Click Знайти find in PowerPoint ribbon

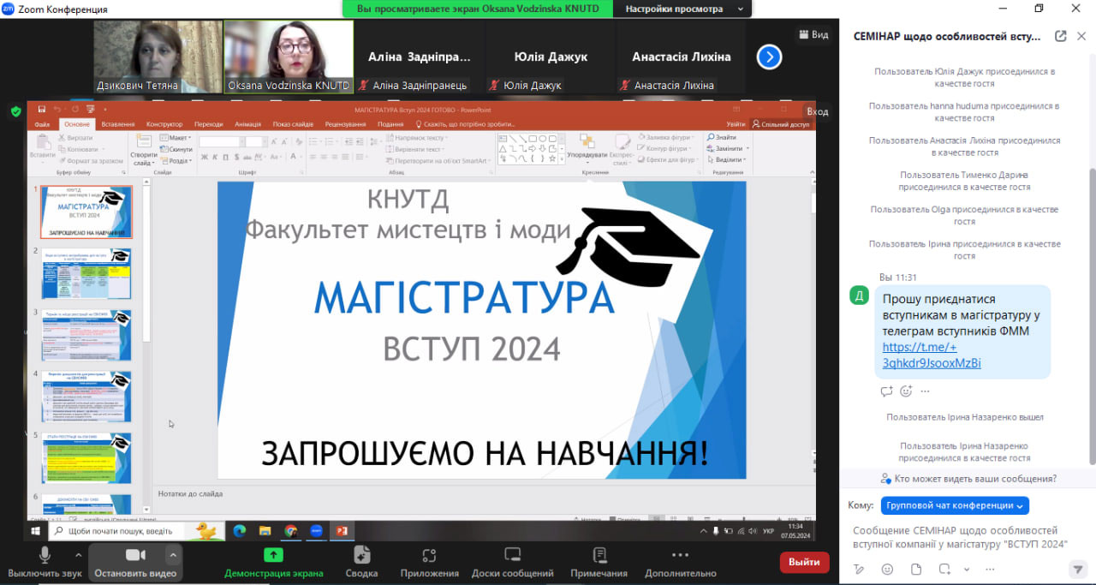pyautogui.click(x=722, y=137)
